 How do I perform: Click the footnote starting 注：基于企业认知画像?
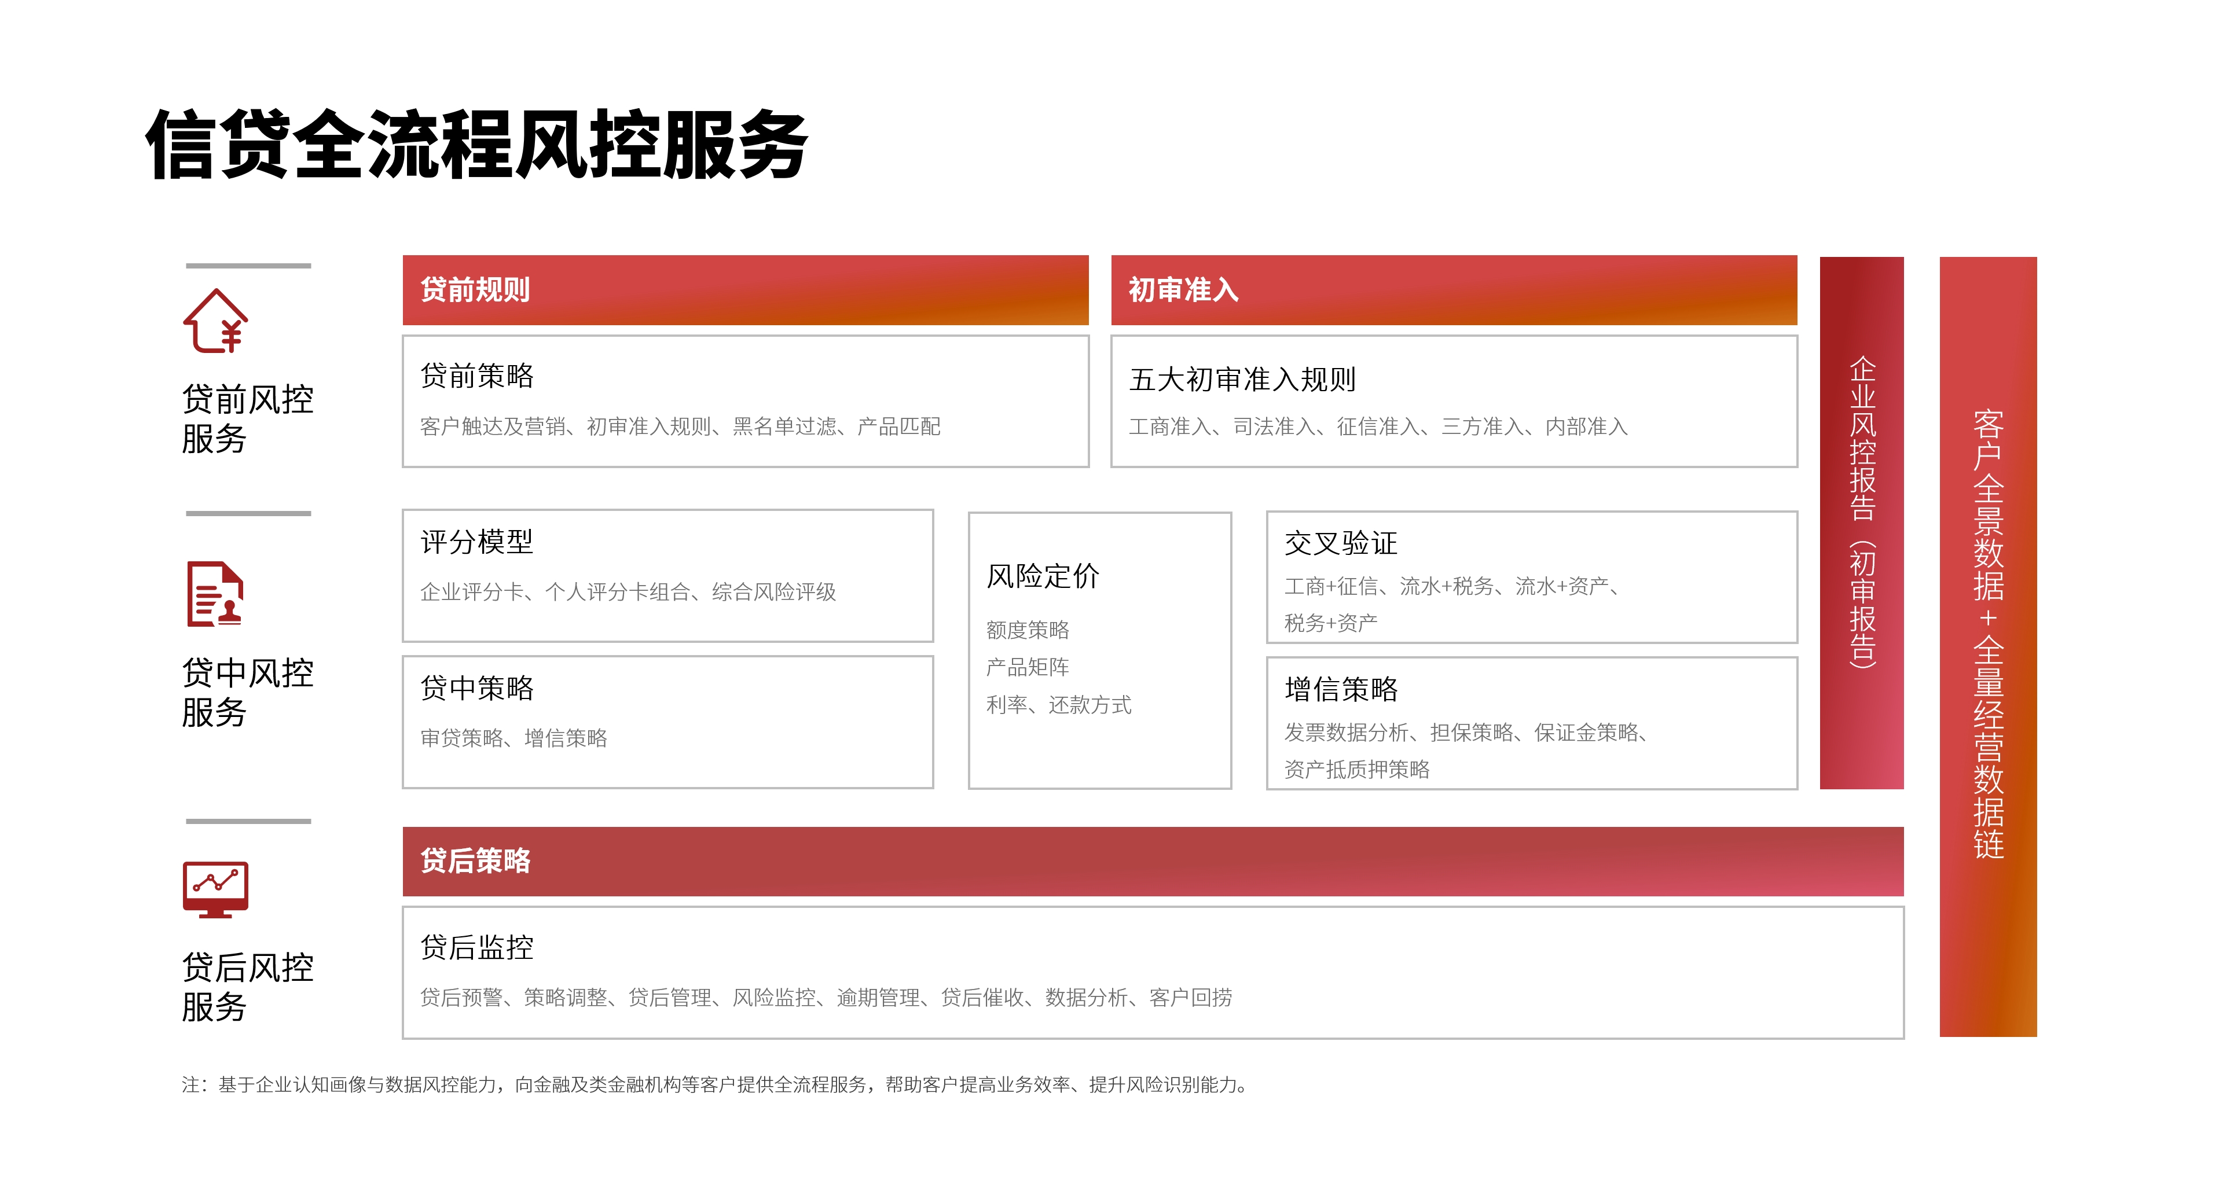716,1084
